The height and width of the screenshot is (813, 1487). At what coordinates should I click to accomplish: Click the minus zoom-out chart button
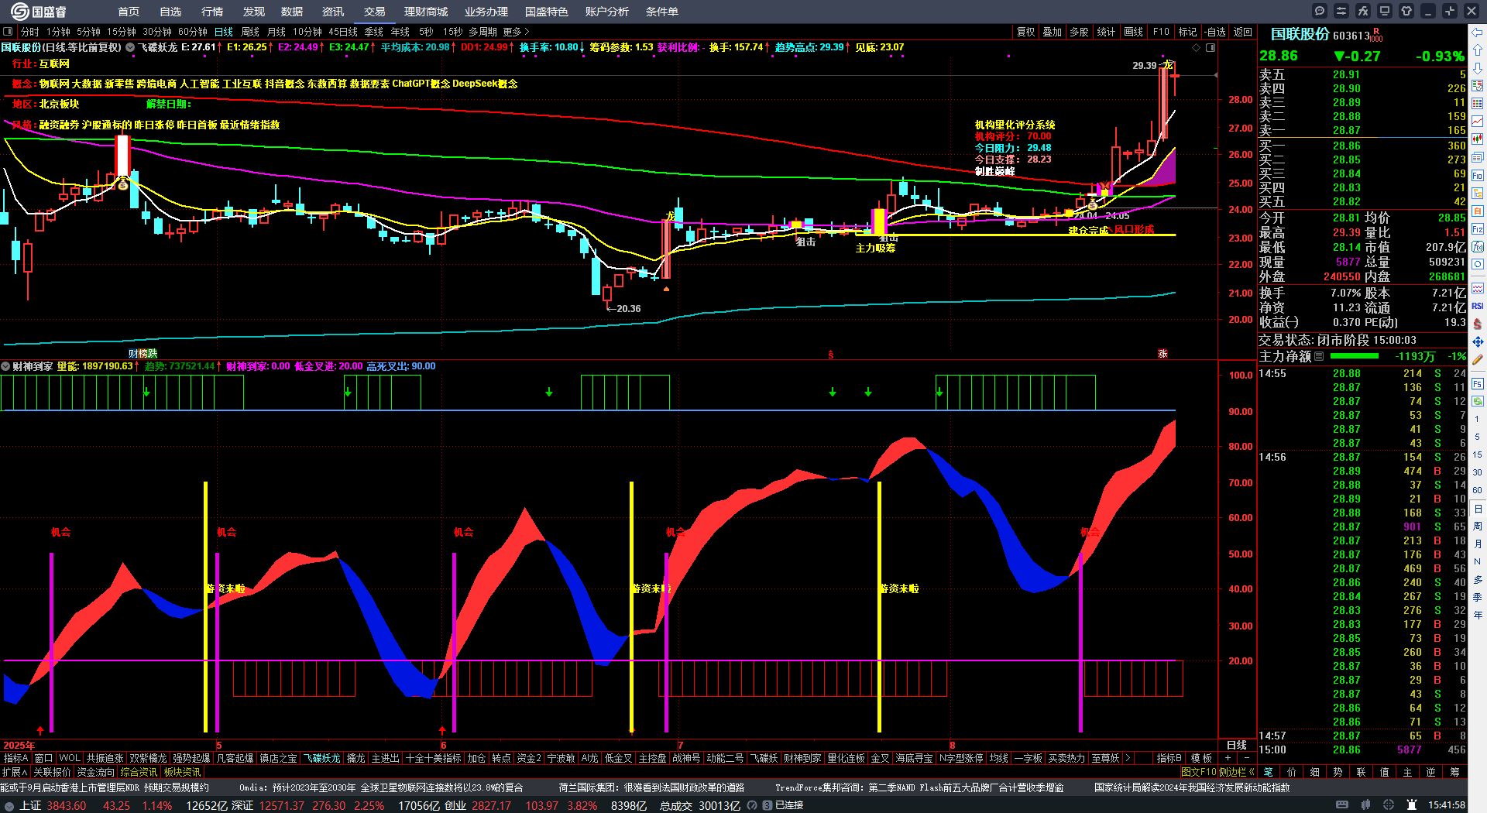coord(1247,758)
